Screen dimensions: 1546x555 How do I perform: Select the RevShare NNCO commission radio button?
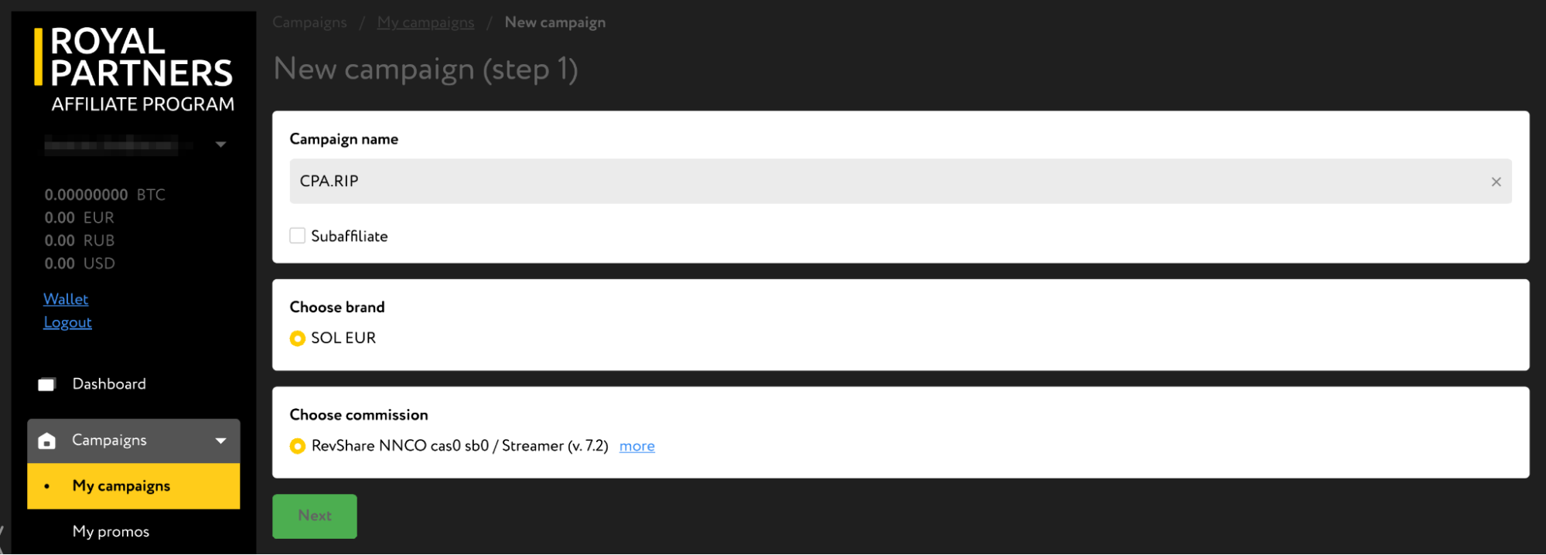[x=297, y=446]
